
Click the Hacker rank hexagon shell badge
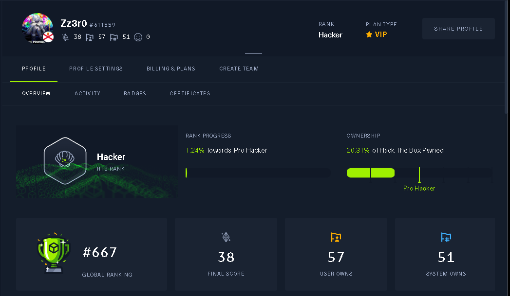[65, 161]
